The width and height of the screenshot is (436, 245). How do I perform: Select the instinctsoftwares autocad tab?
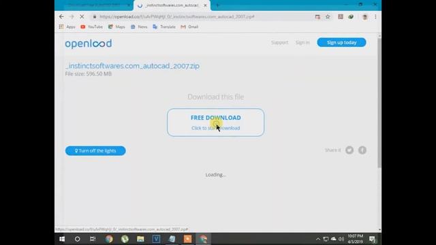point(172,5)
